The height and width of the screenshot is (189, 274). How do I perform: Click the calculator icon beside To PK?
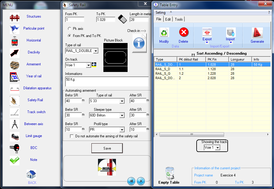coord(122,19)
